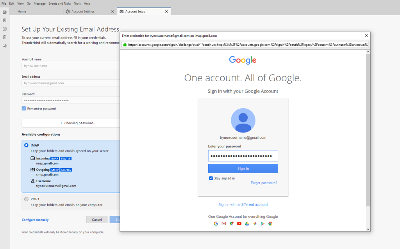Image resolution: width=400 pixels, height=249 pixels.
Task: Click the Google Drive icon
Action: pyautogui.click(x=247, y=224)
